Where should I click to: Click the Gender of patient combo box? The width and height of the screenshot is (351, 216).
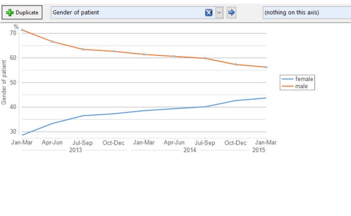(x=137, y=12)
